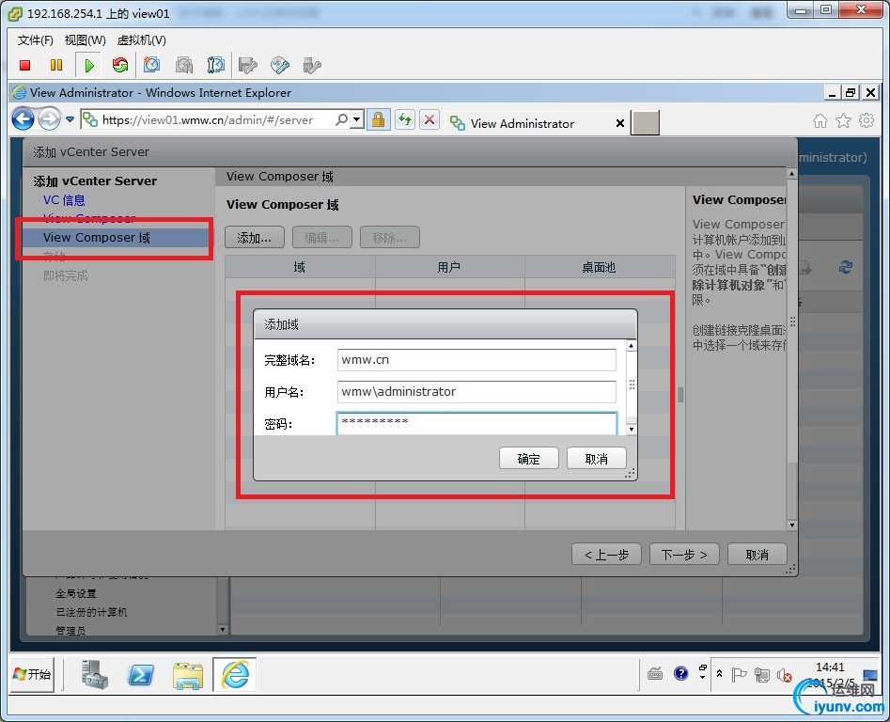Click the 密码 password field

476,423
